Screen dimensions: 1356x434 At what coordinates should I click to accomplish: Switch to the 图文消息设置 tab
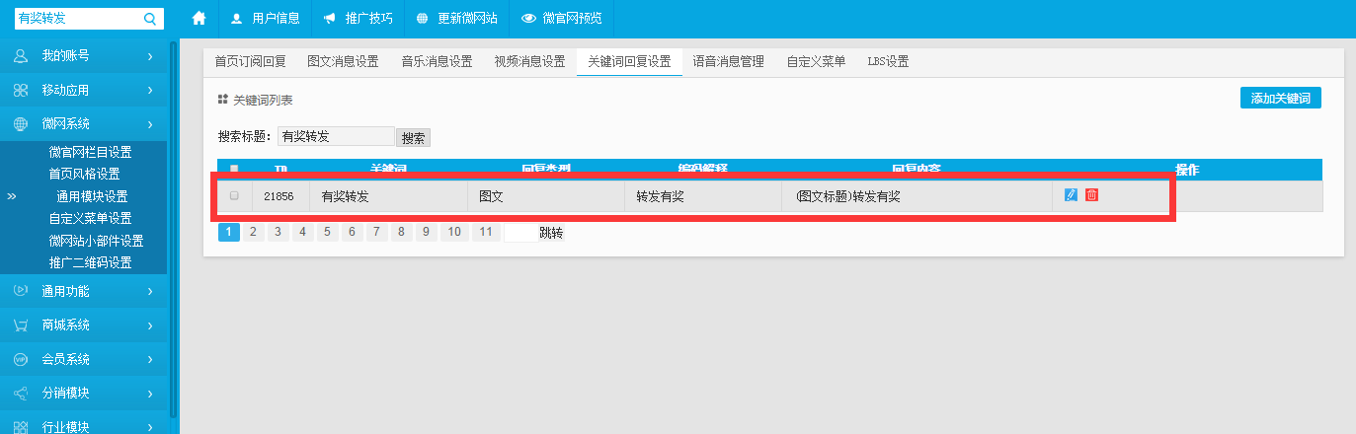(343, 61)
